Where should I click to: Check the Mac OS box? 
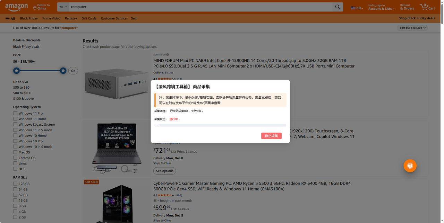coord(15,152)
